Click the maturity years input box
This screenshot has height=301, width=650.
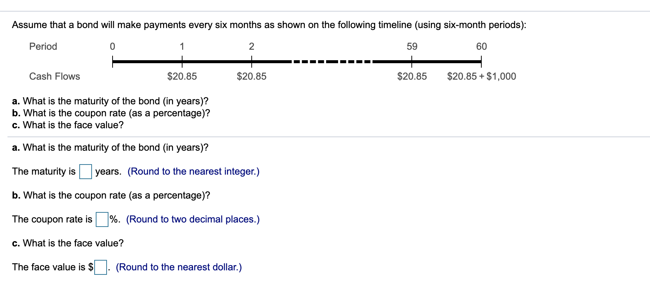86,172
